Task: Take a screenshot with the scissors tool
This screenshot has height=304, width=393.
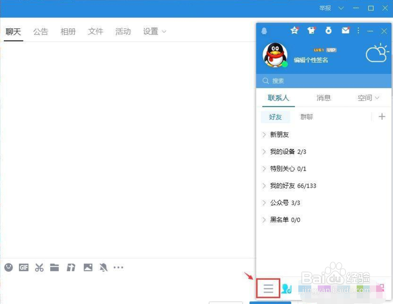Action: coord(39,267)
